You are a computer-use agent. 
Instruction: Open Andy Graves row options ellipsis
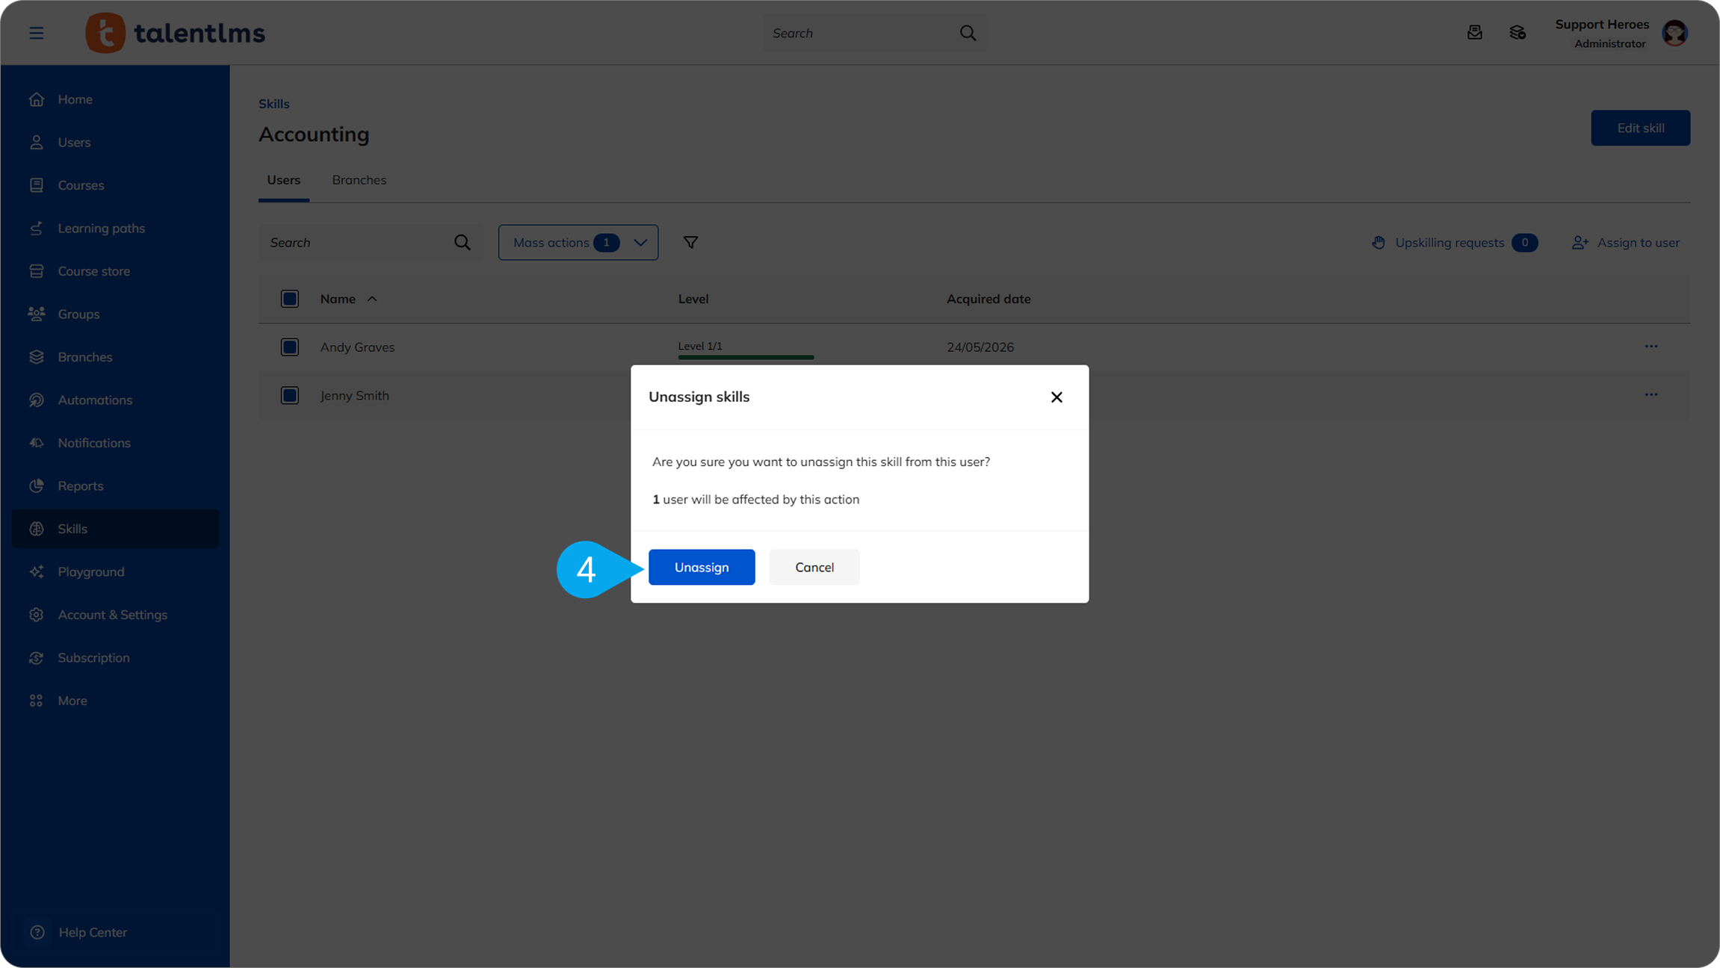click(1651, 347)
